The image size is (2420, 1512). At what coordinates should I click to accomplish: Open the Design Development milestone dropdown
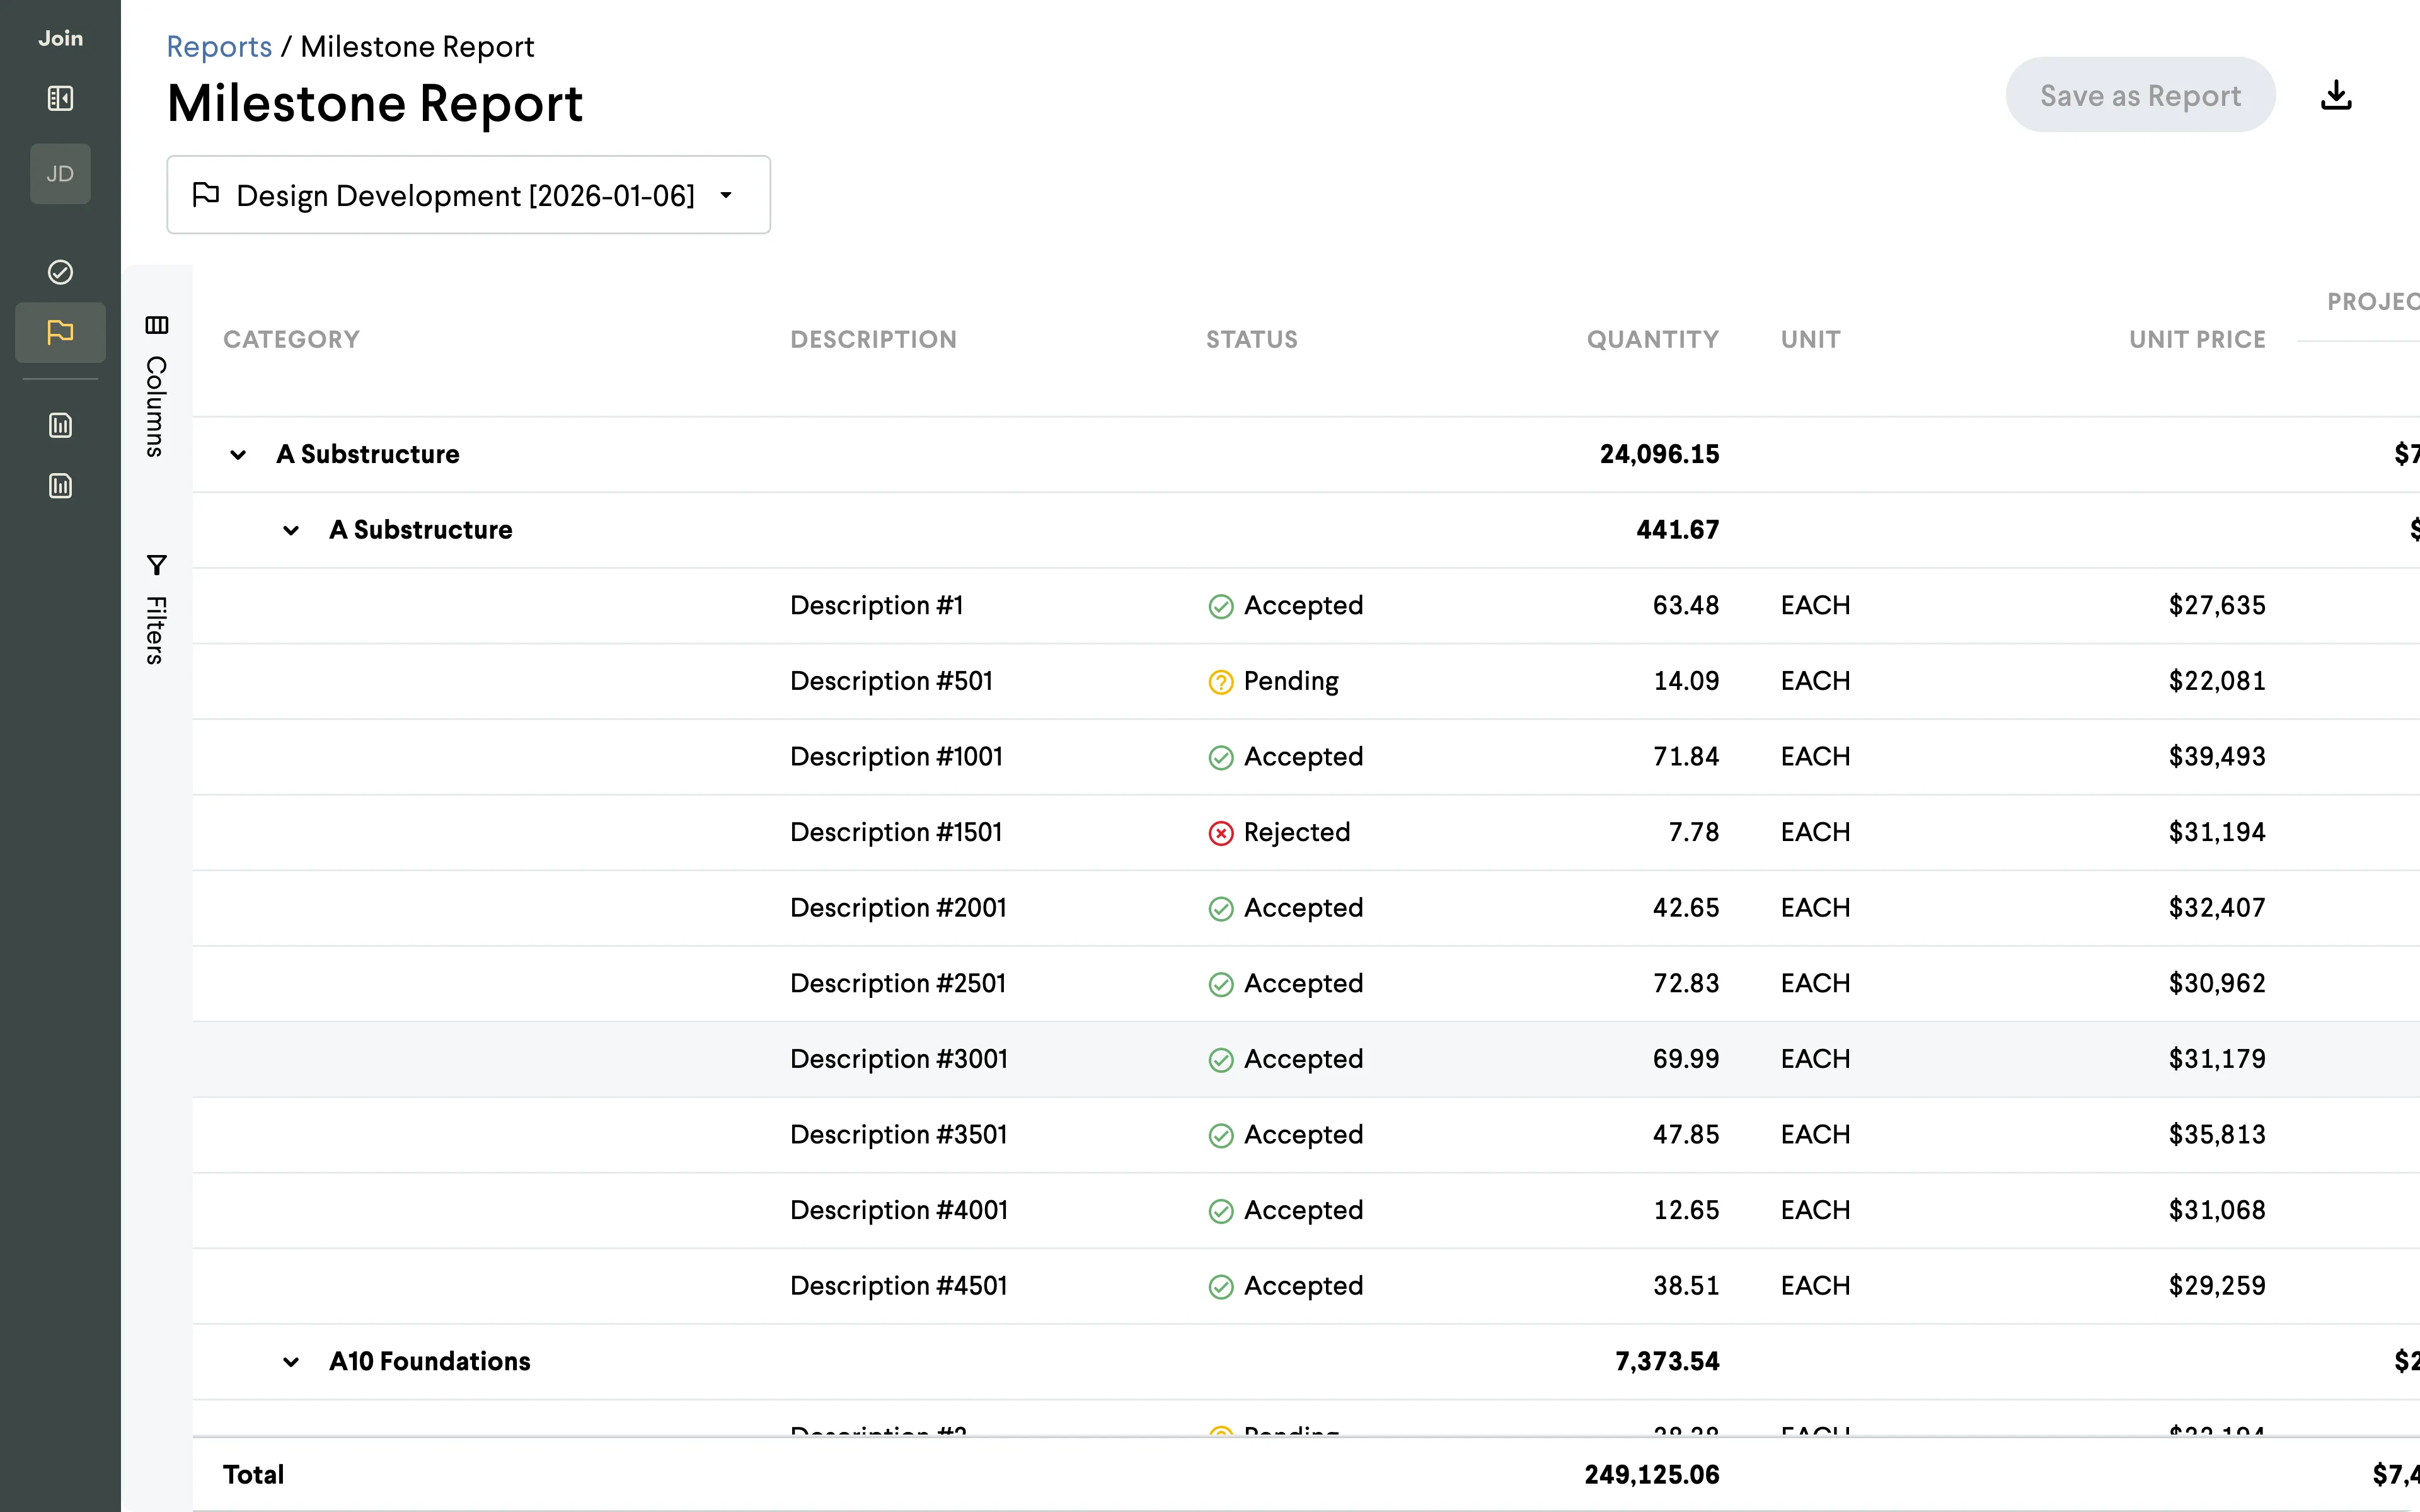(x=468, y=195)
